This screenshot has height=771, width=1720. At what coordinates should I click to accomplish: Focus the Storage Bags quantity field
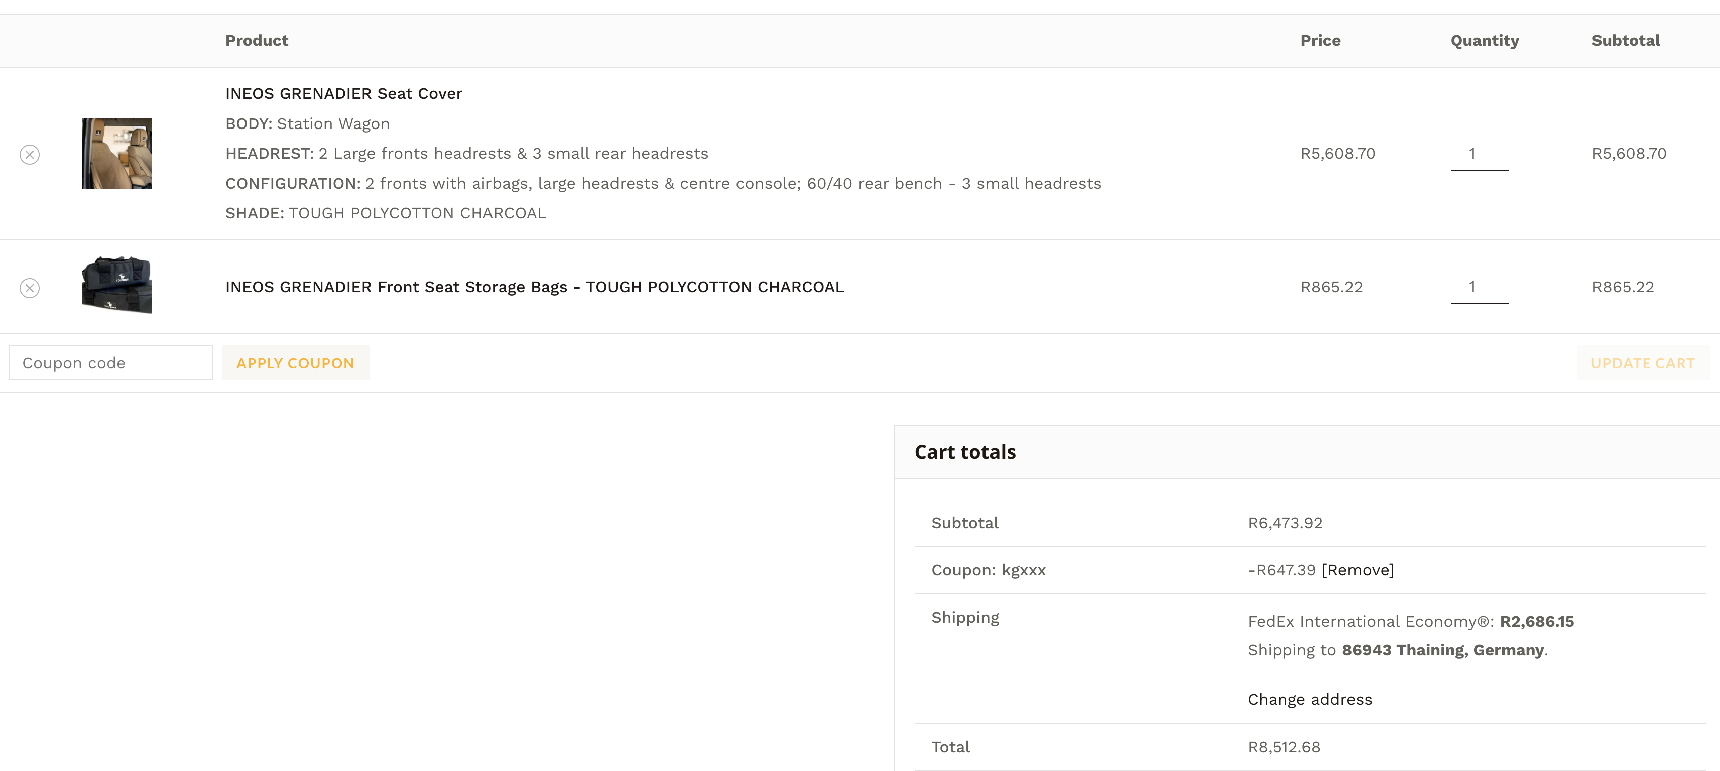pyautogui.click(x=1480, y=287)
